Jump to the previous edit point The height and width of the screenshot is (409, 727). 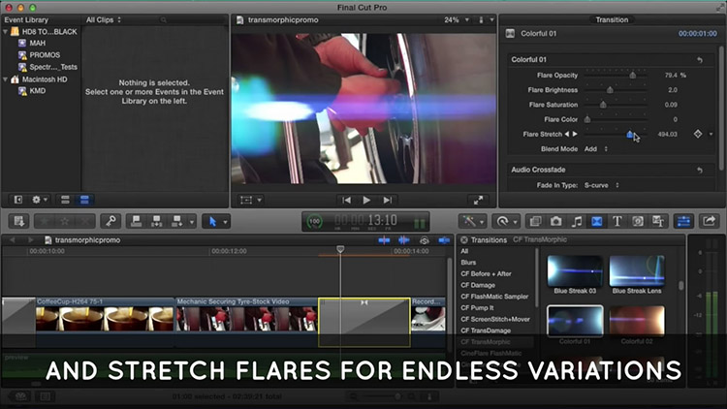346,200
